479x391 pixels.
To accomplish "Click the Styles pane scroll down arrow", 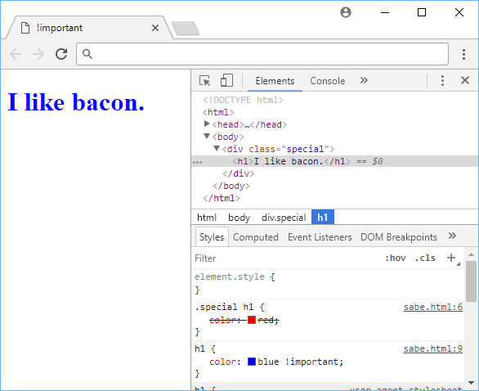I will pyautogui.click(x=471, y=383).
